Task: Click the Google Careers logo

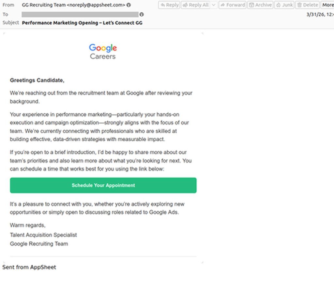Action: coord(103,51)
